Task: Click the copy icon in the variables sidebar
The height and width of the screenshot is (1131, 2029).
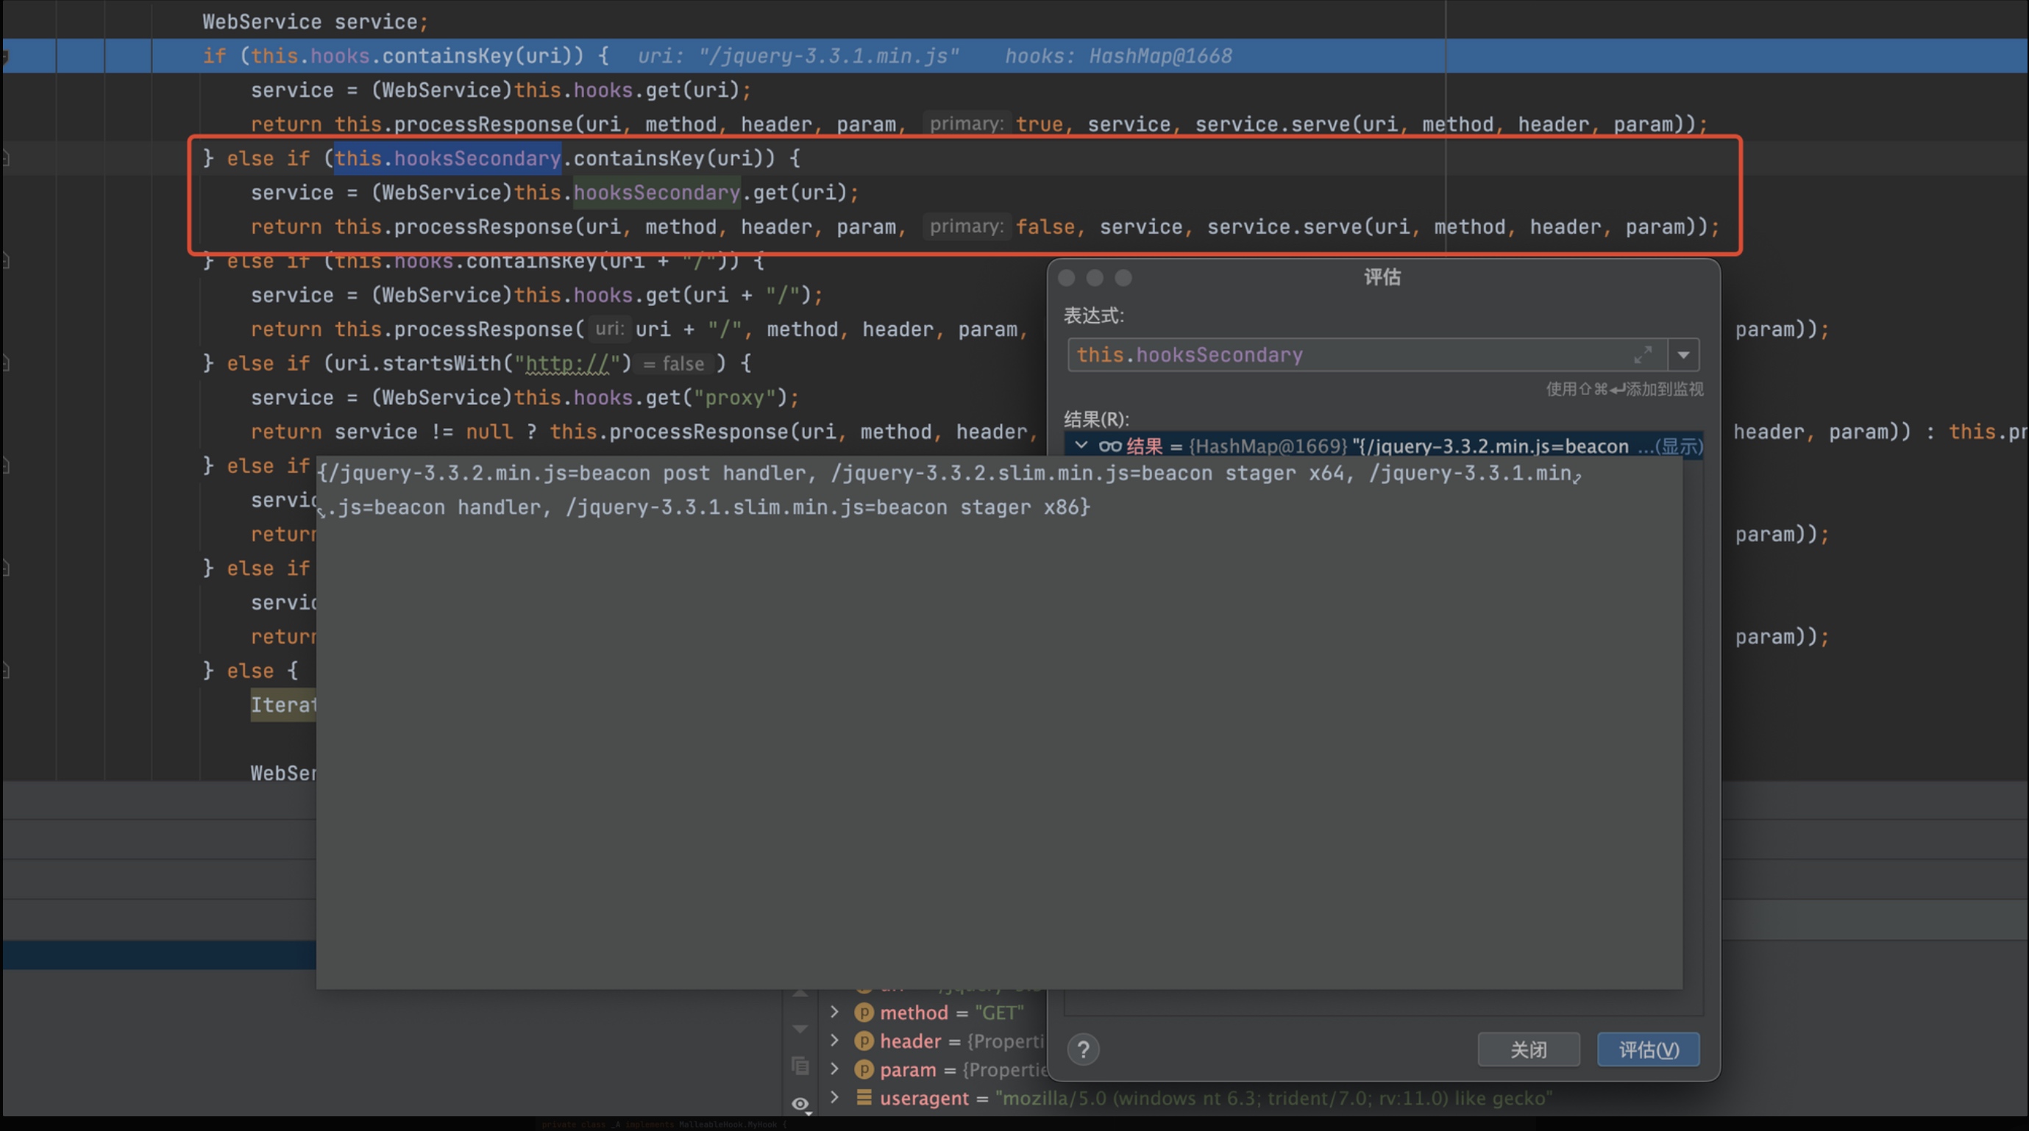Action: (800, 1066)
